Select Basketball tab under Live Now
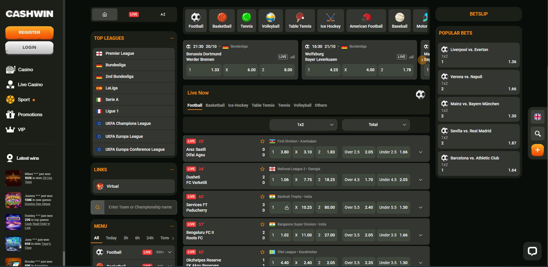This screenshot has height=267, width=548. click(x=215, y=105)
